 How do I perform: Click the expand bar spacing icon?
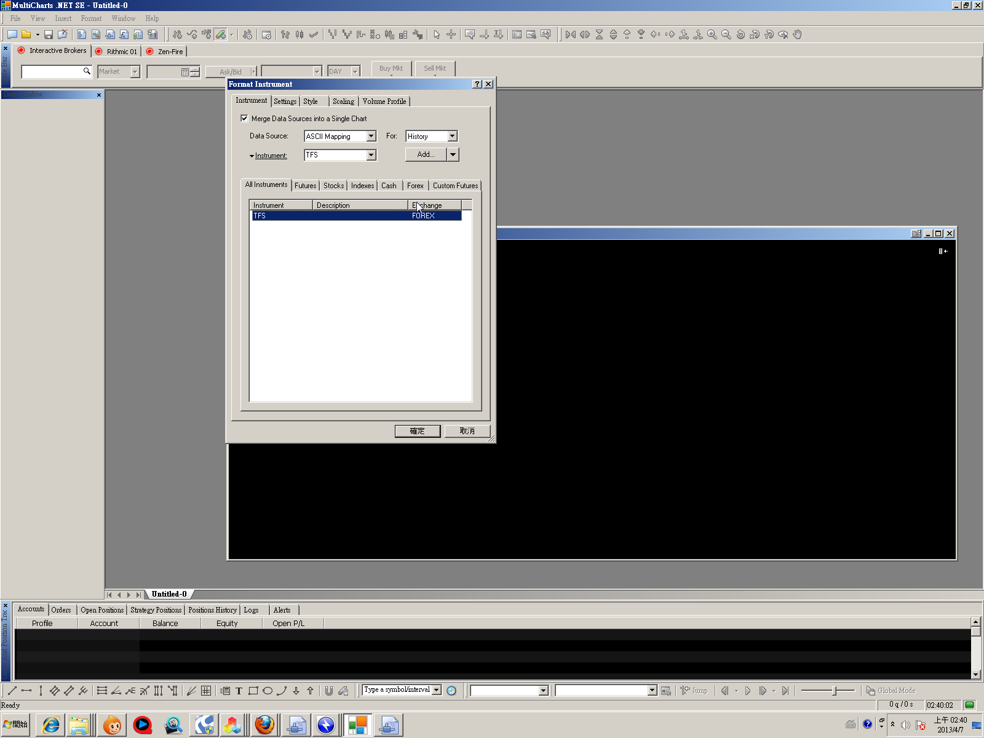tap(585, 34)
